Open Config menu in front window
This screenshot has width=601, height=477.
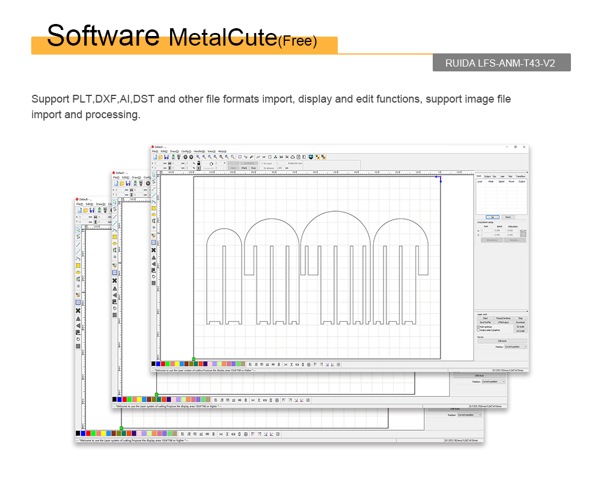186,151
